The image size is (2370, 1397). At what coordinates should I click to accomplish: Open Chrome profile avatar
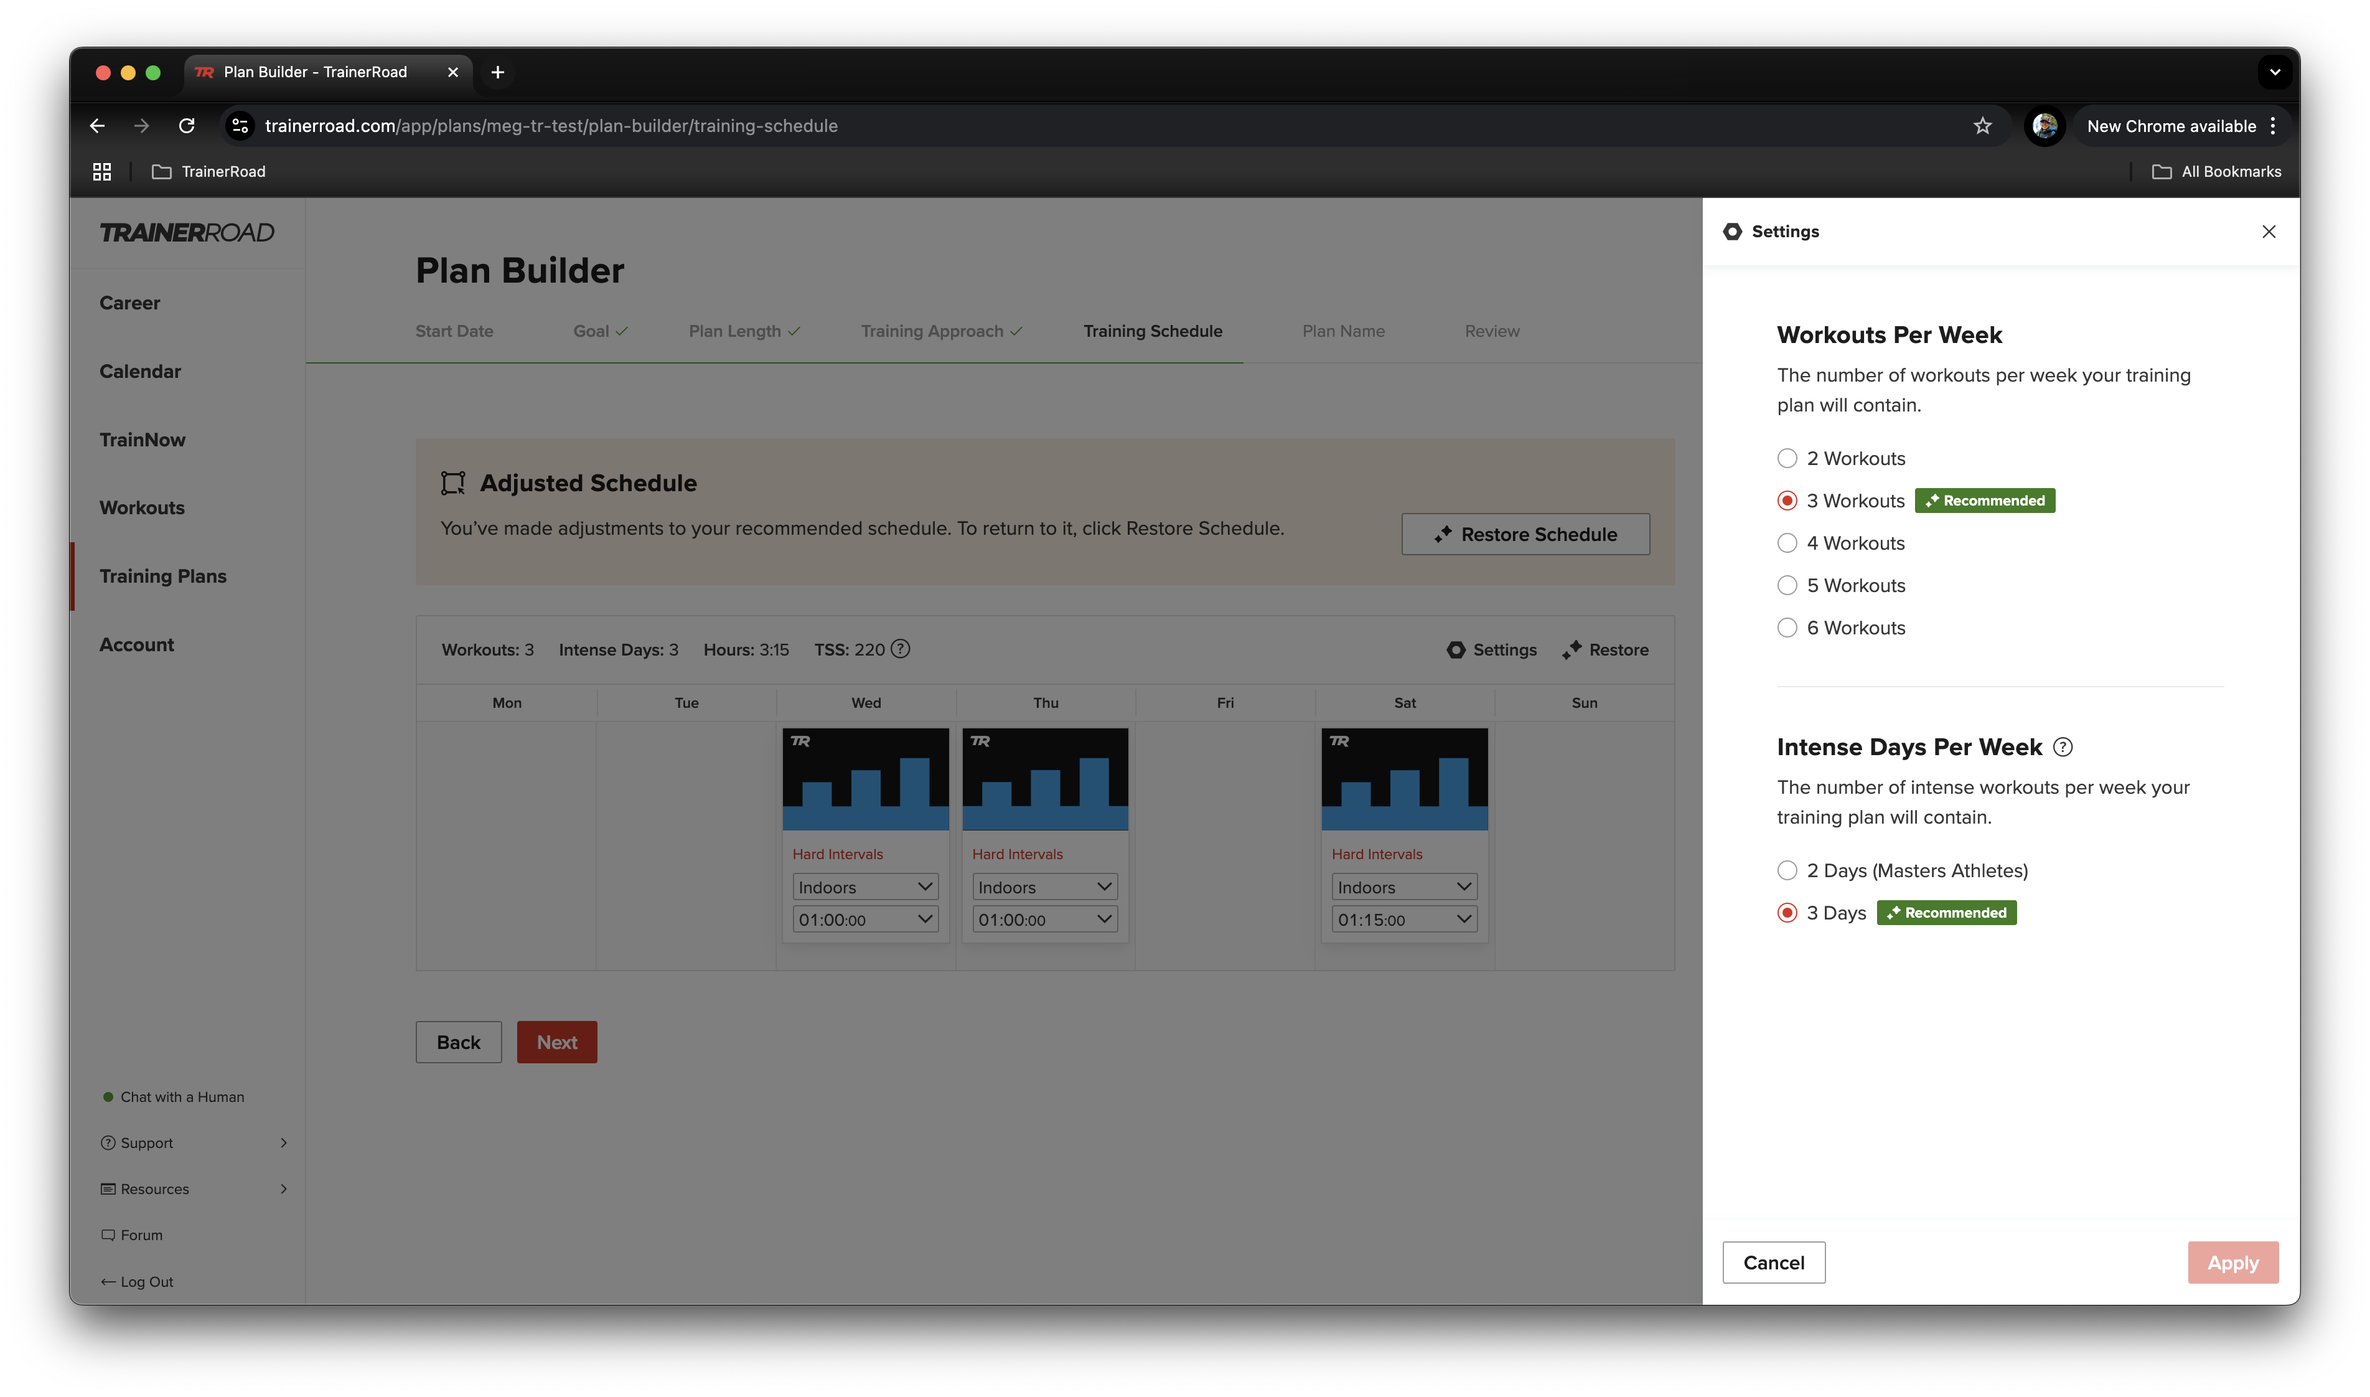(x=2044, y=126)
